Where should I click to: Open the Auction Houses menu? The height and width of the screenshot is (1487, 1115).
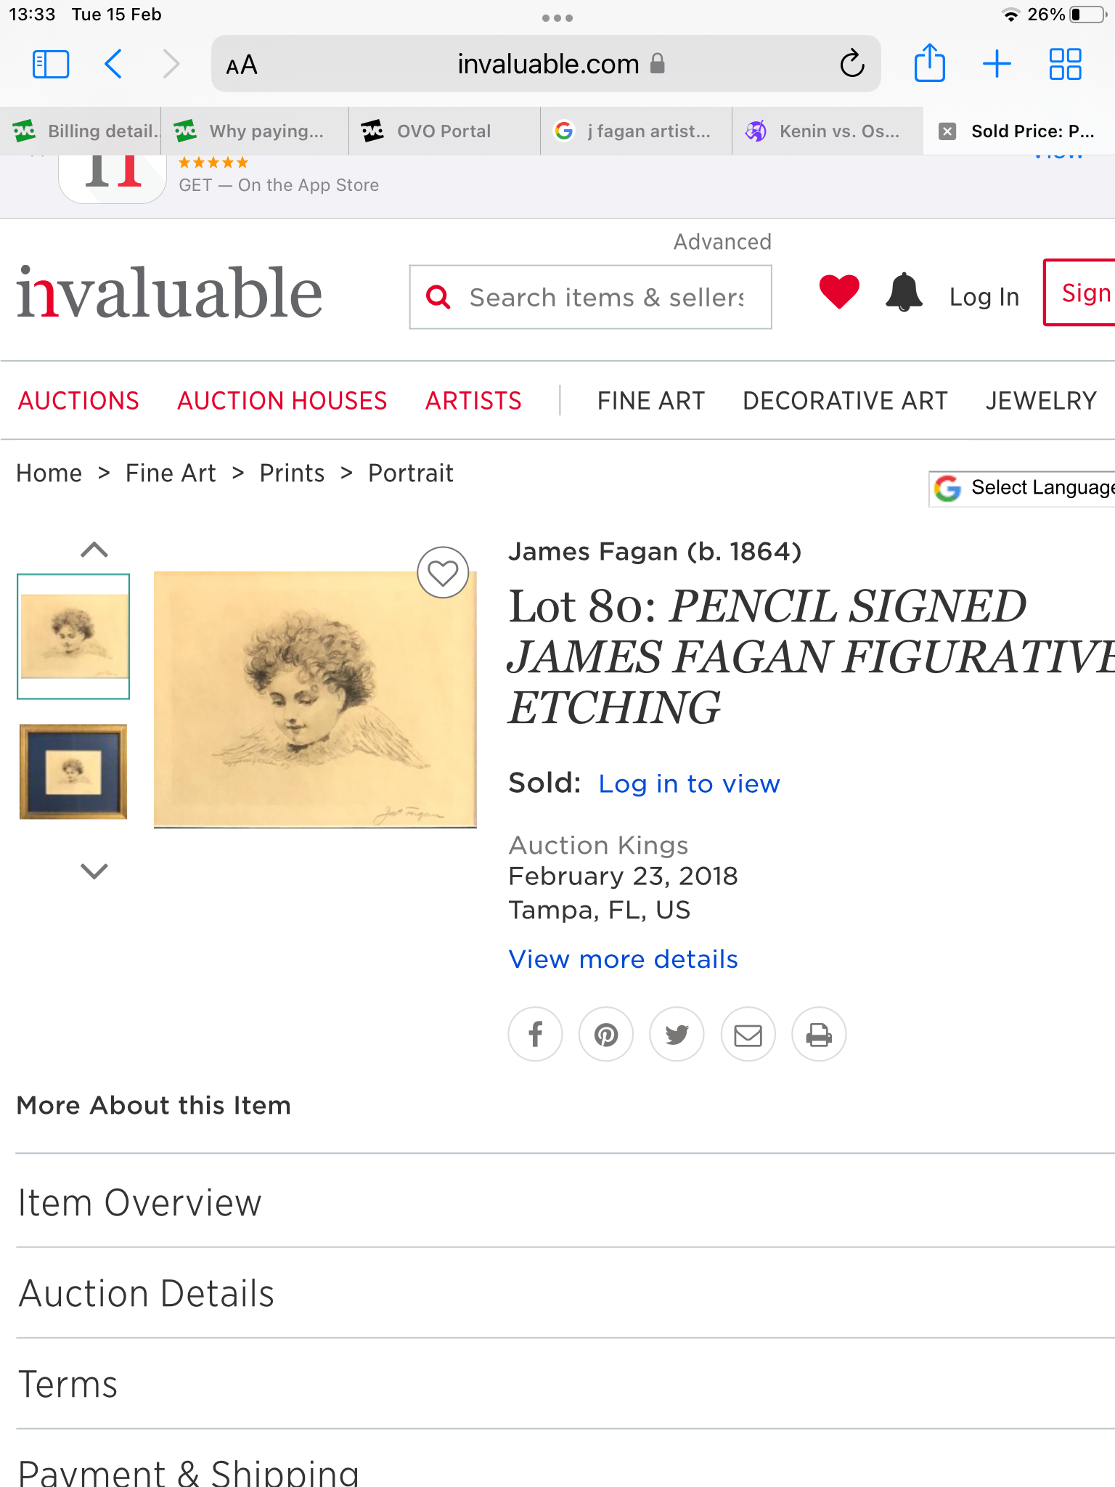(282, 401)
